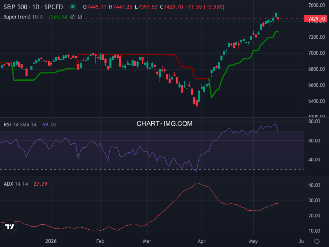The width and height of the screenshot is (329, 247).
Task: Click the RSI 60.00 axis label
Action: coord(314,141)
